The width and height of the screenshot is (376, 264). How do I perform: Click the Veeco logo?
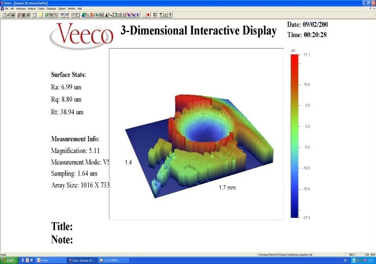82,36
